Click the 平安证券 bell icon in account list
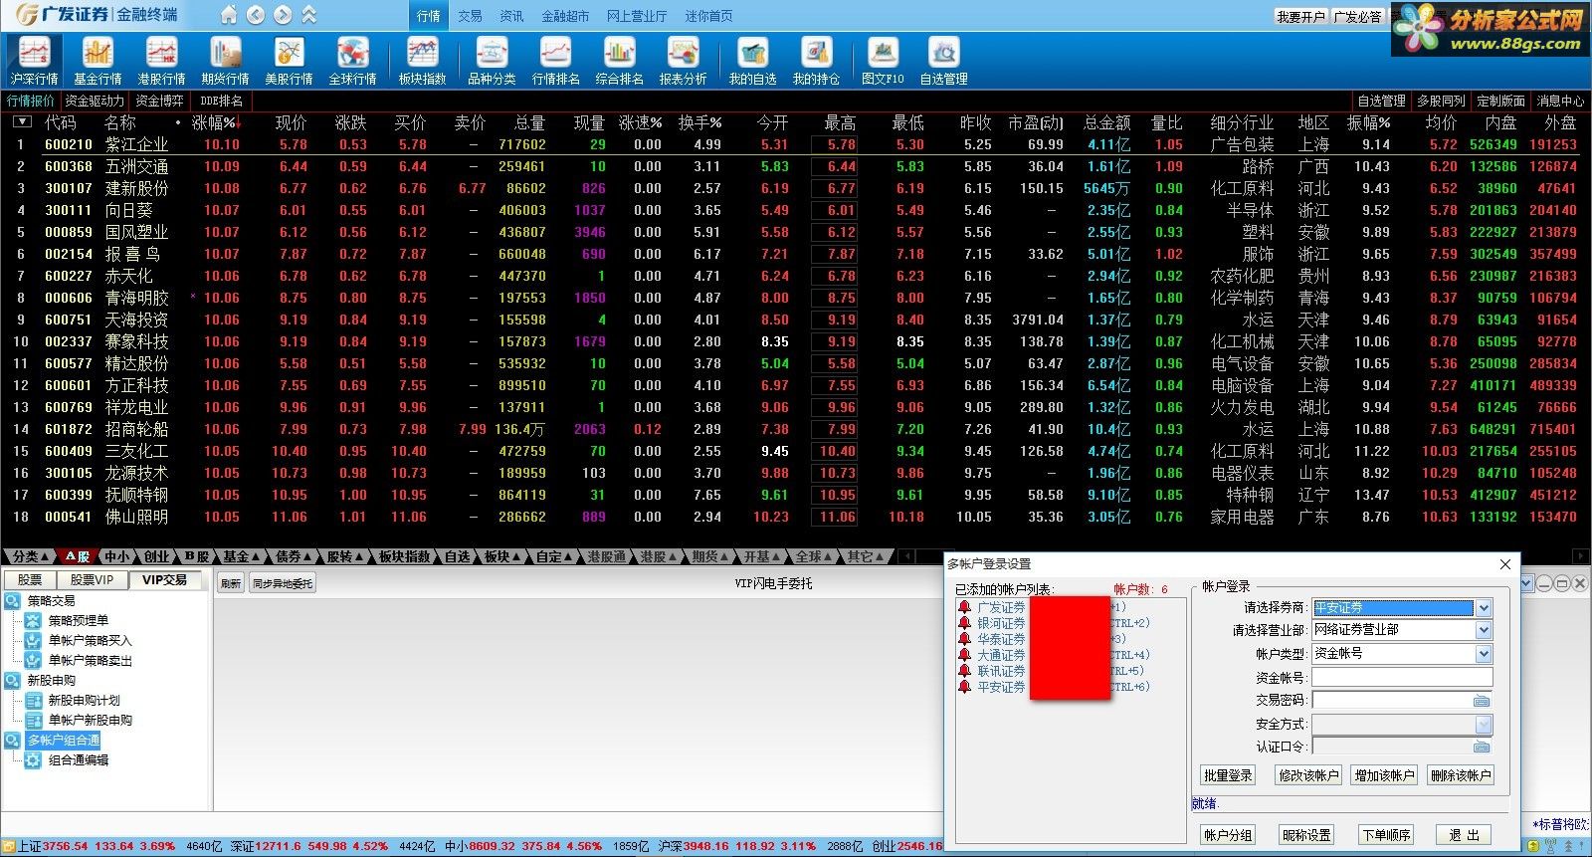1592x857 pixels. point(964,687)
